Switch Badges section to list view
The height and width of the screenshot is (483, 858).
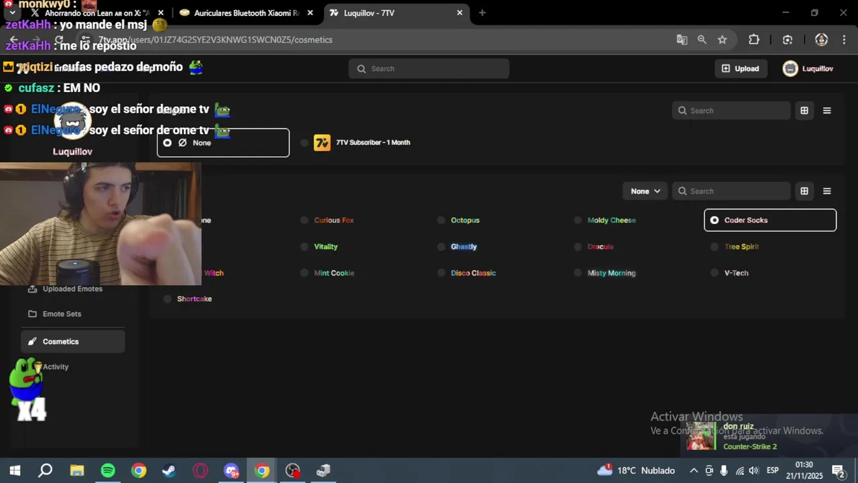pyautogui.click(x=827, y=111)
